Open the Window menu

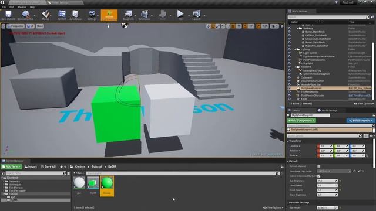coord(22,7)
